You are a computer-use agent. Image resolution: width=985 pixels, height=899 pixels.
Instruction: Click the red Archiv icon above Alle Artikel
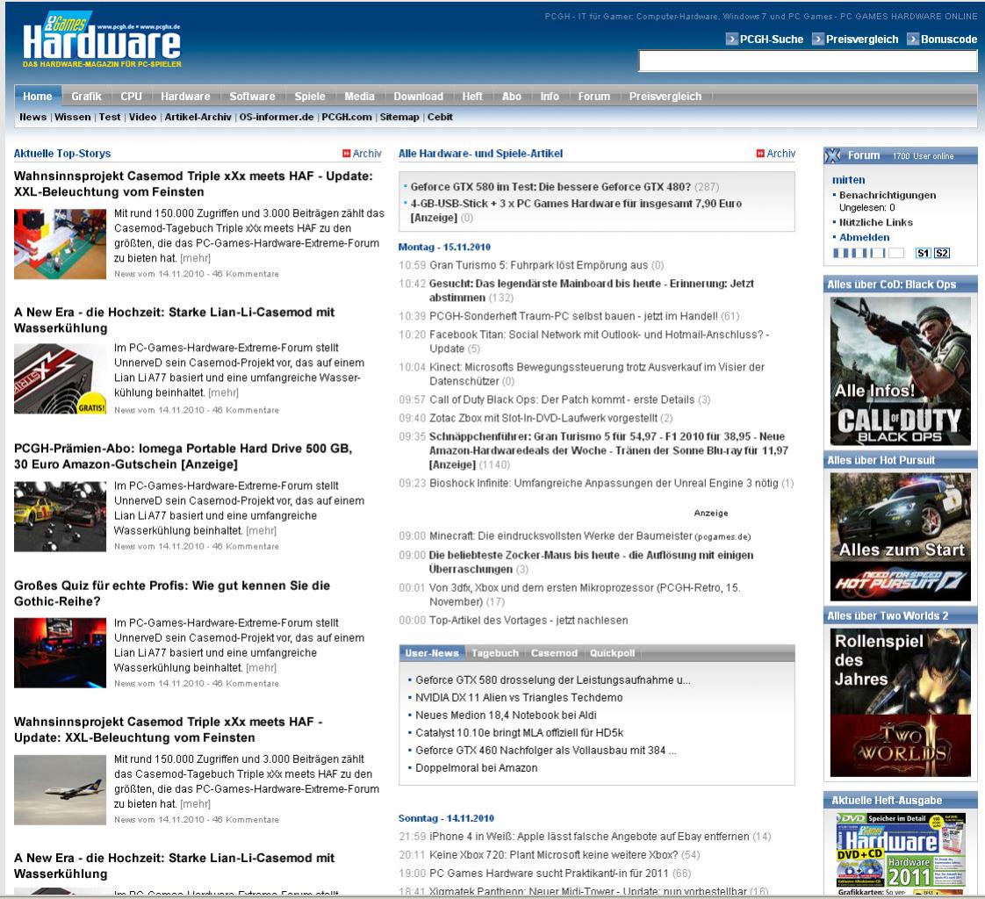[x=760, y=154]
